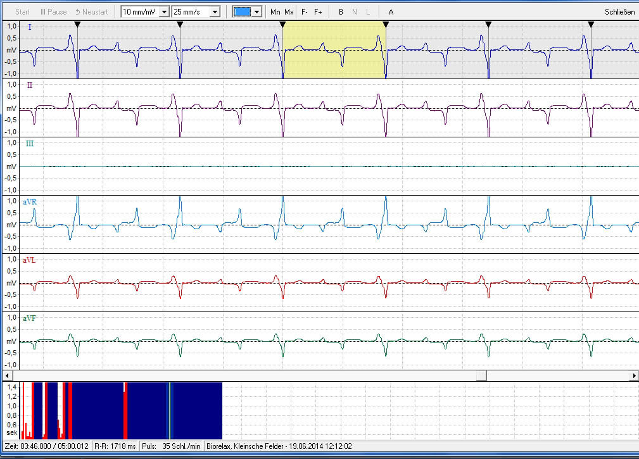The height and width of the screenshot is (459, 639).
Task: Open the 10 mm/mV amplitude dropdown
Action: 164,12
